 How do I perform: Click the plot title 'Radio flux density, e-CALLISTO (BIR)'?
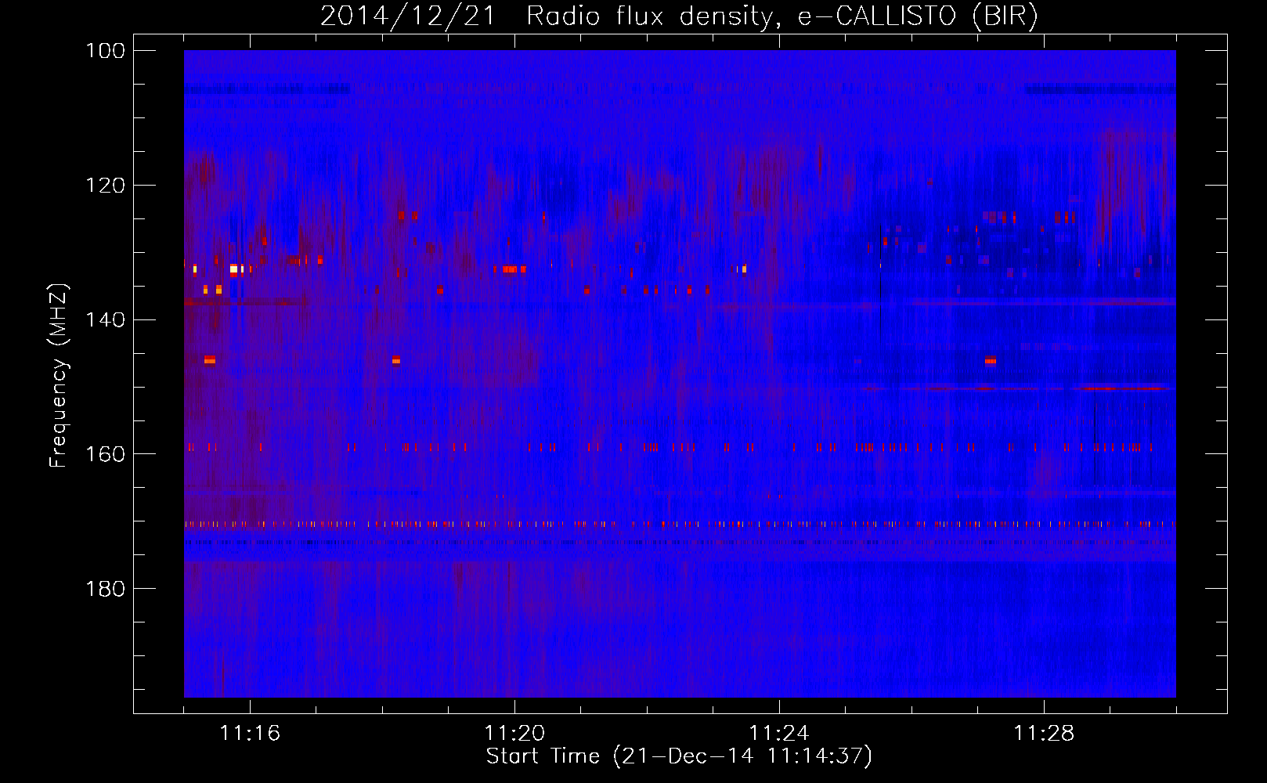click(x=781, y=16)
